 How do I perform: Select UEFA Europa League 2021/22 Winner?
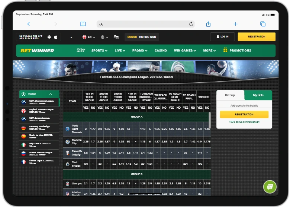click(x=39, y=119)
